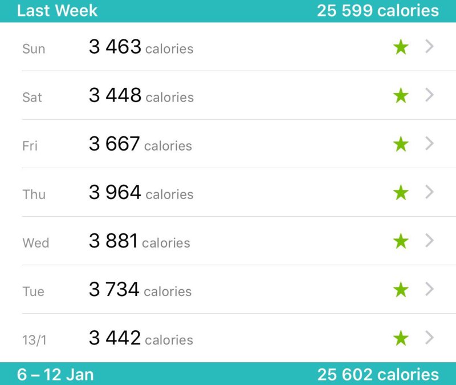Tap the green star on the Tue row

(401, 290)
